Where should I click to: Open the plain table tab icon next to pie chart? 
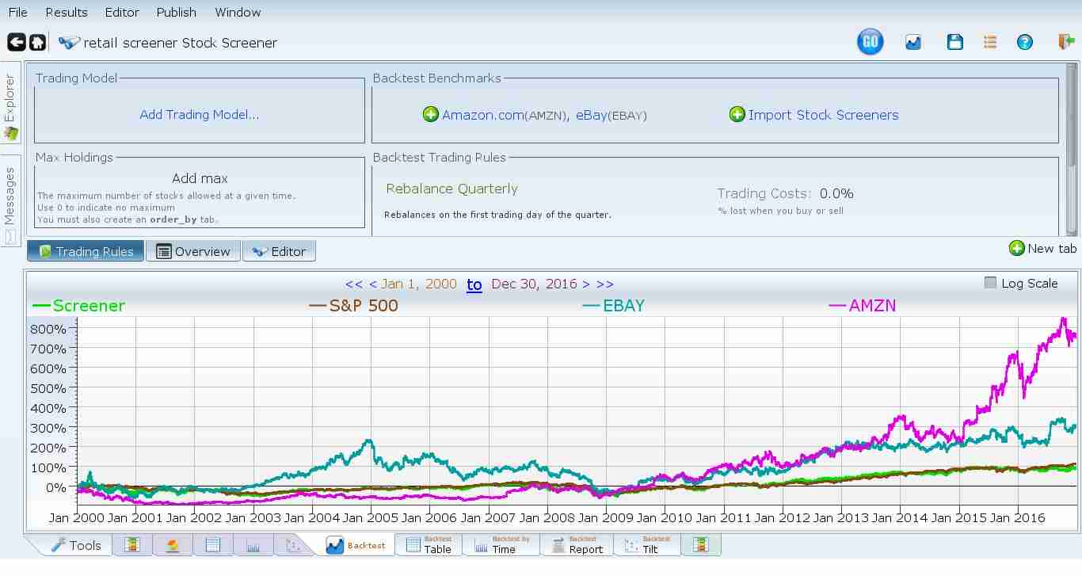click(212, 545)
